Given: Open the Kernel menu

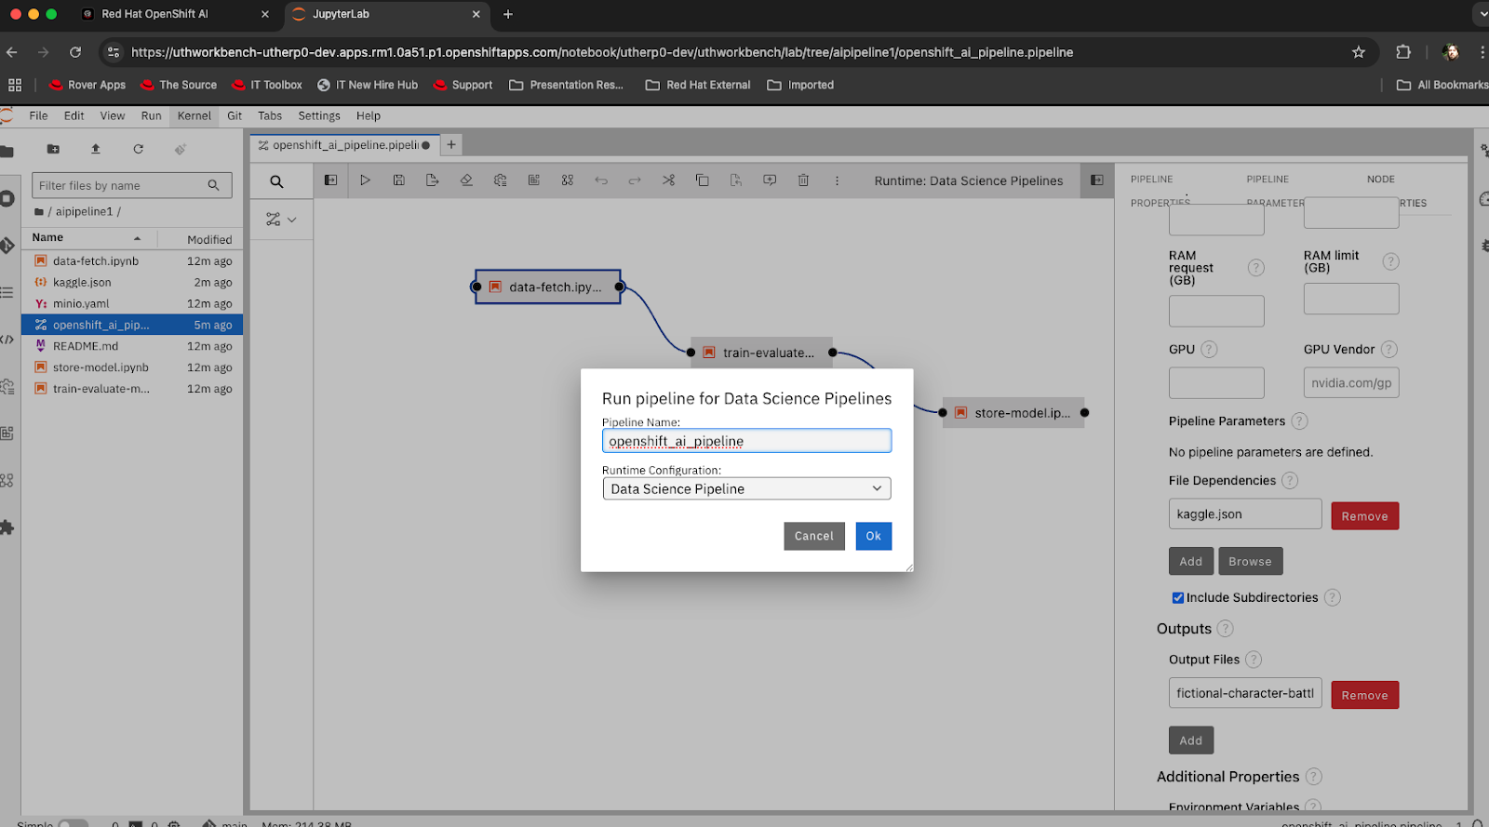Looking at the screenshot, I should pyautogui.click(x=195, y=116).
